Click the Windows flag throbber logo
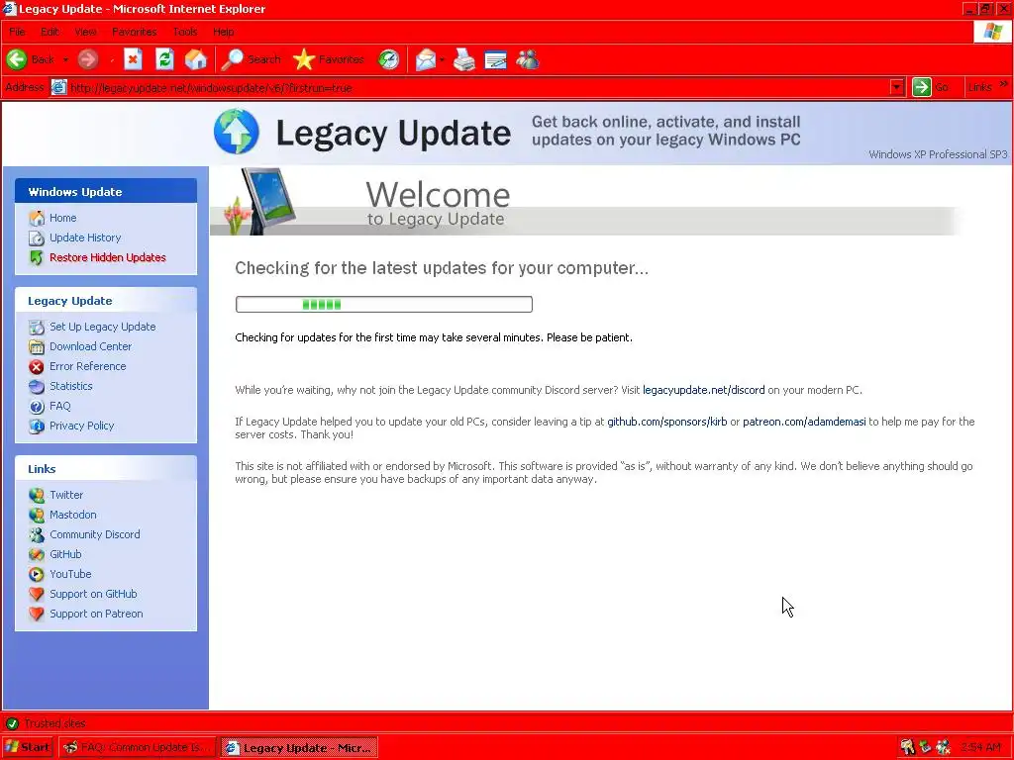Image resolution: width=1014 pixels, height=760 pixels. [x=992, y=31]
